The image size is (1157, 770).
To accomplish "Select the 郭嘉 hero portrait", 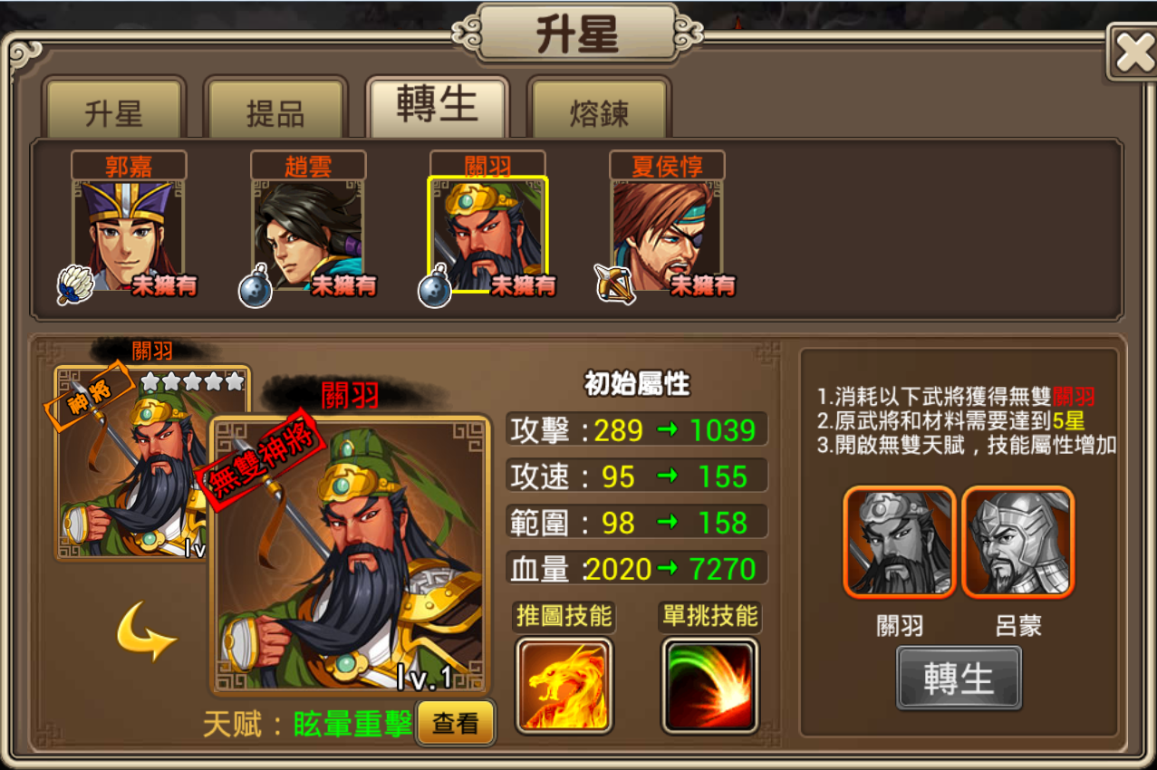I will click(x=129, y=236).
